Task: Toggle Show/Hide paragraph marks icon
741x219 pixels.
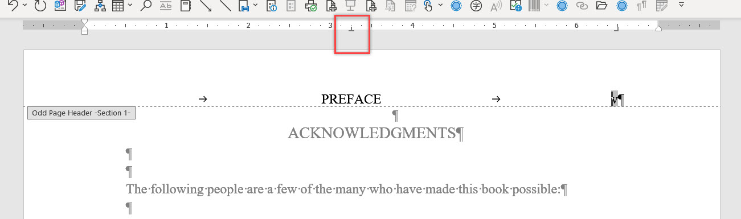Action: point(641,6)
